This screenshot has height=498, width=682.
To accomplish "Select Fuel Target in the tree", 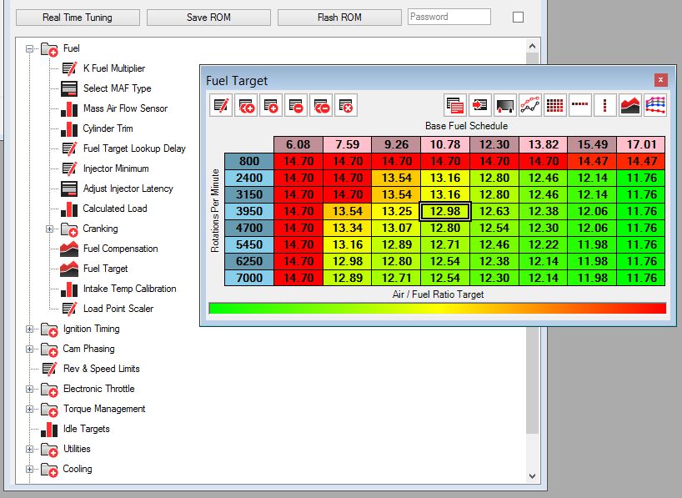I will [105, 269].
